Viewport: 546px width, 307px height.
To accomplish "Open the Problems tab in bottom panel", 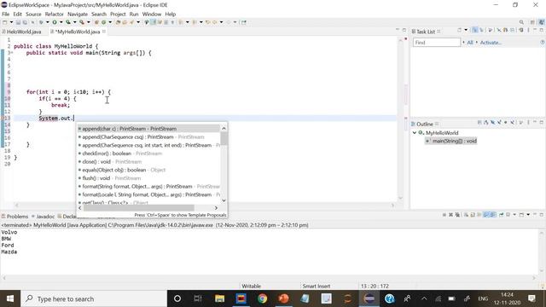I will 15,217.
